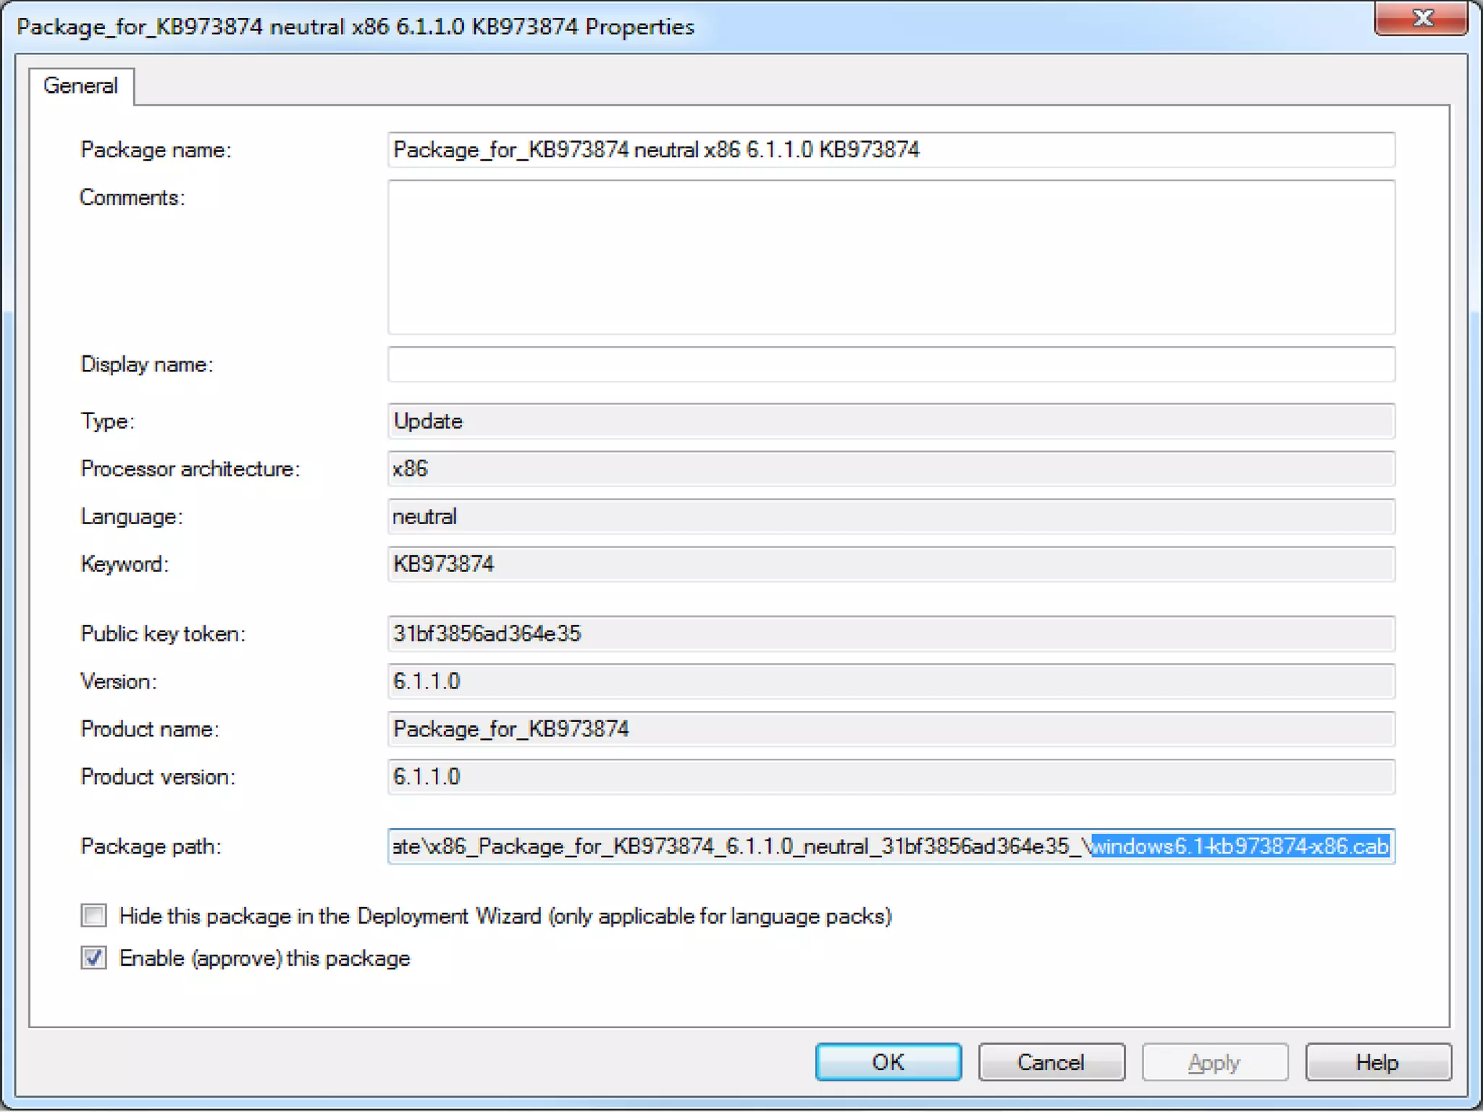The image size is (1483, 1112).
Task: Select the General tab
Action: tap(81, 86)
